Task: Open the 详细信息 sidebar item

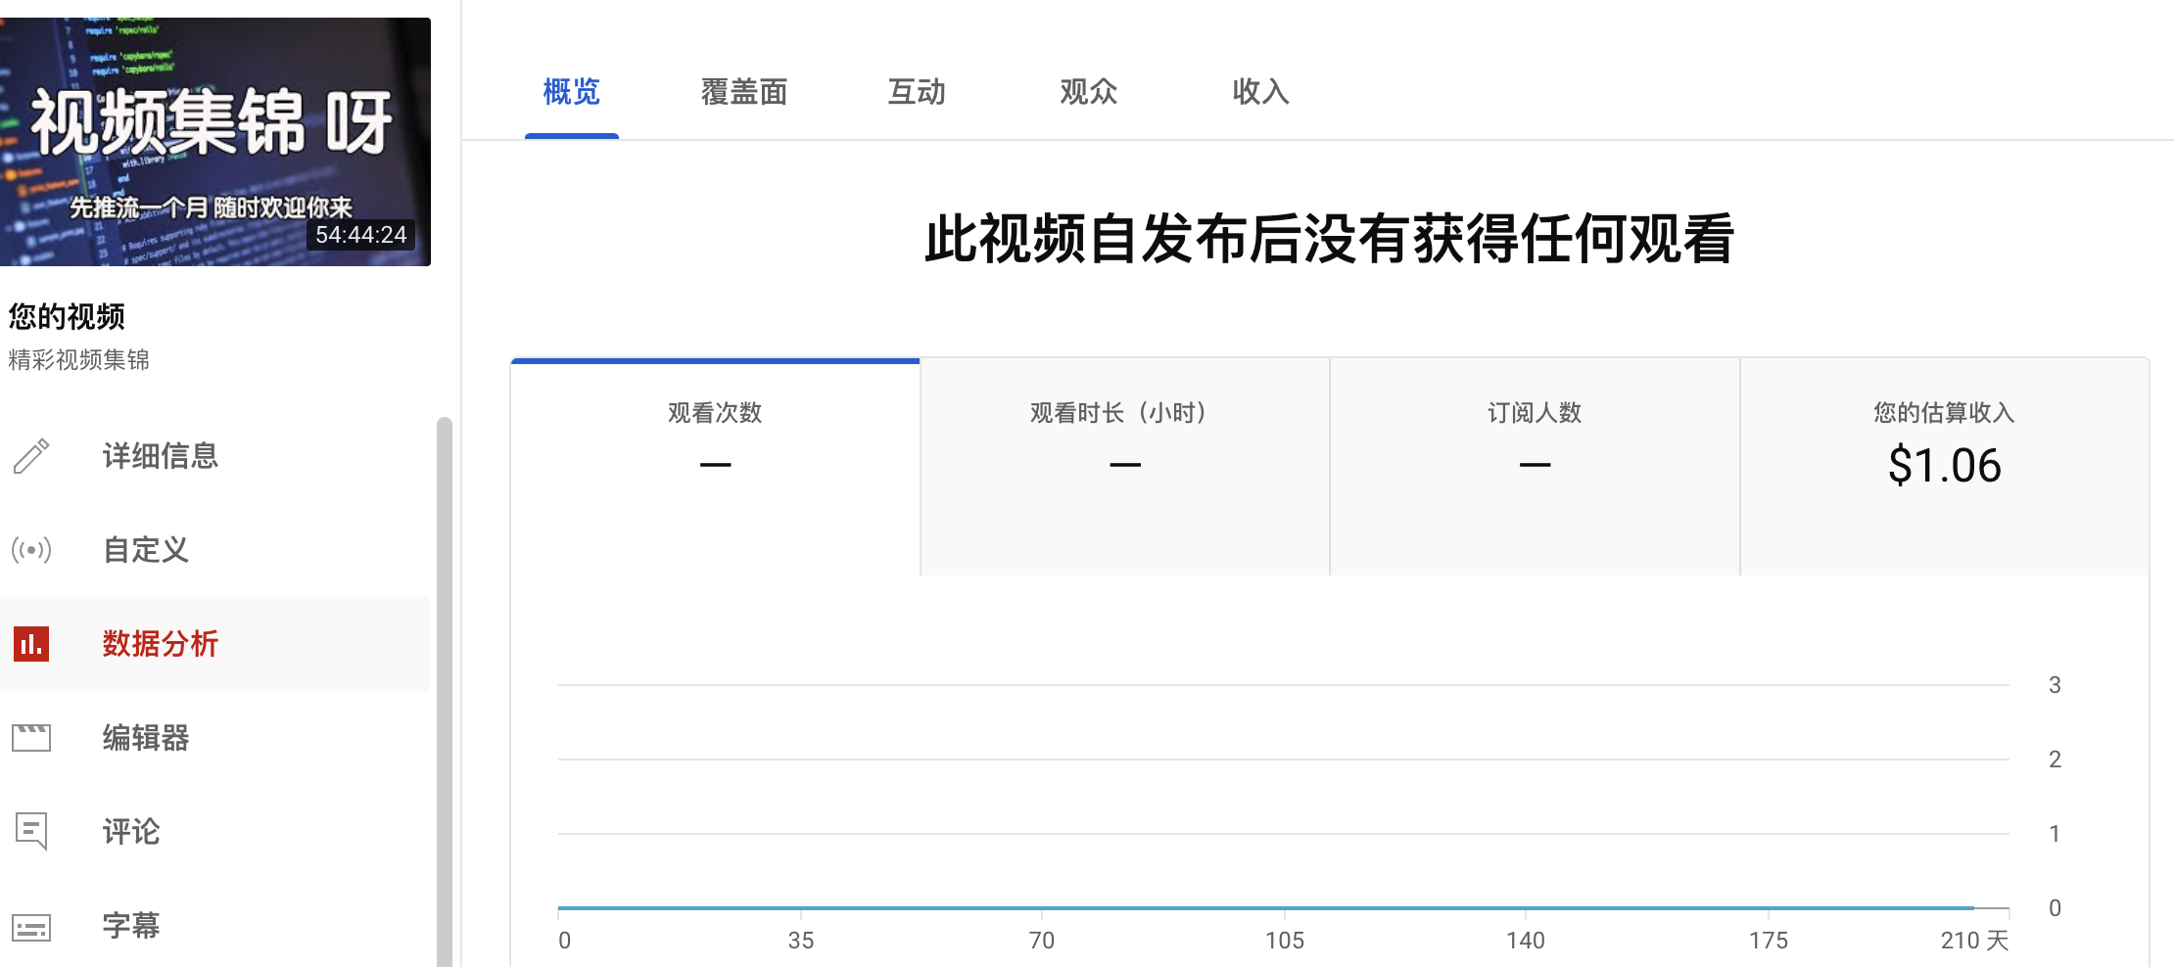Action: pyautogui.click(x=214, y=456)
